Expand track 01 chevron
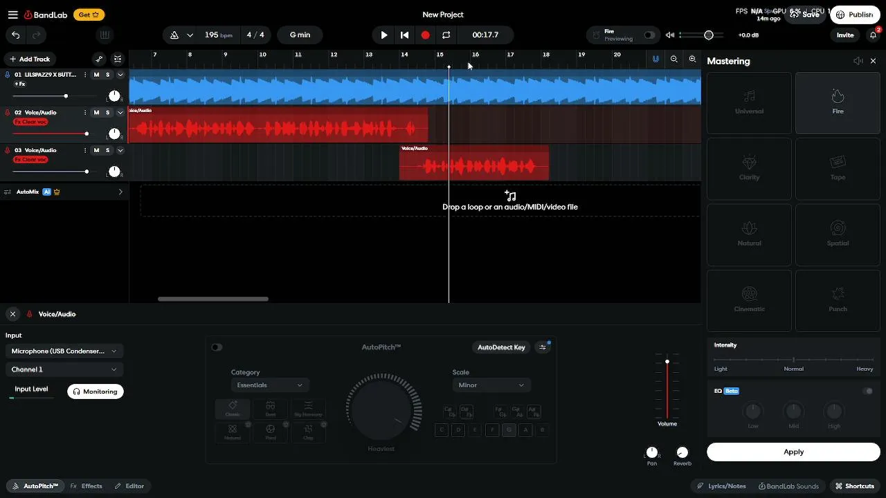 tap(120, 75)
